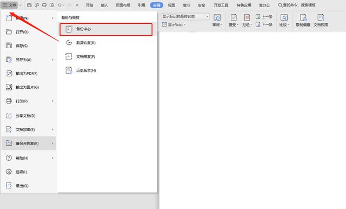Switch to the 插入 tab
The height and width of the screenshot is (209, 346).
(x=104, y=5)
